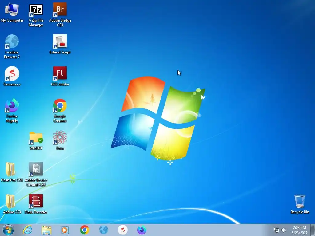The height and width of the screenshot is (236, 315).
Task: Launch Google Chrome from the taskbar
Action: [84, 230]
